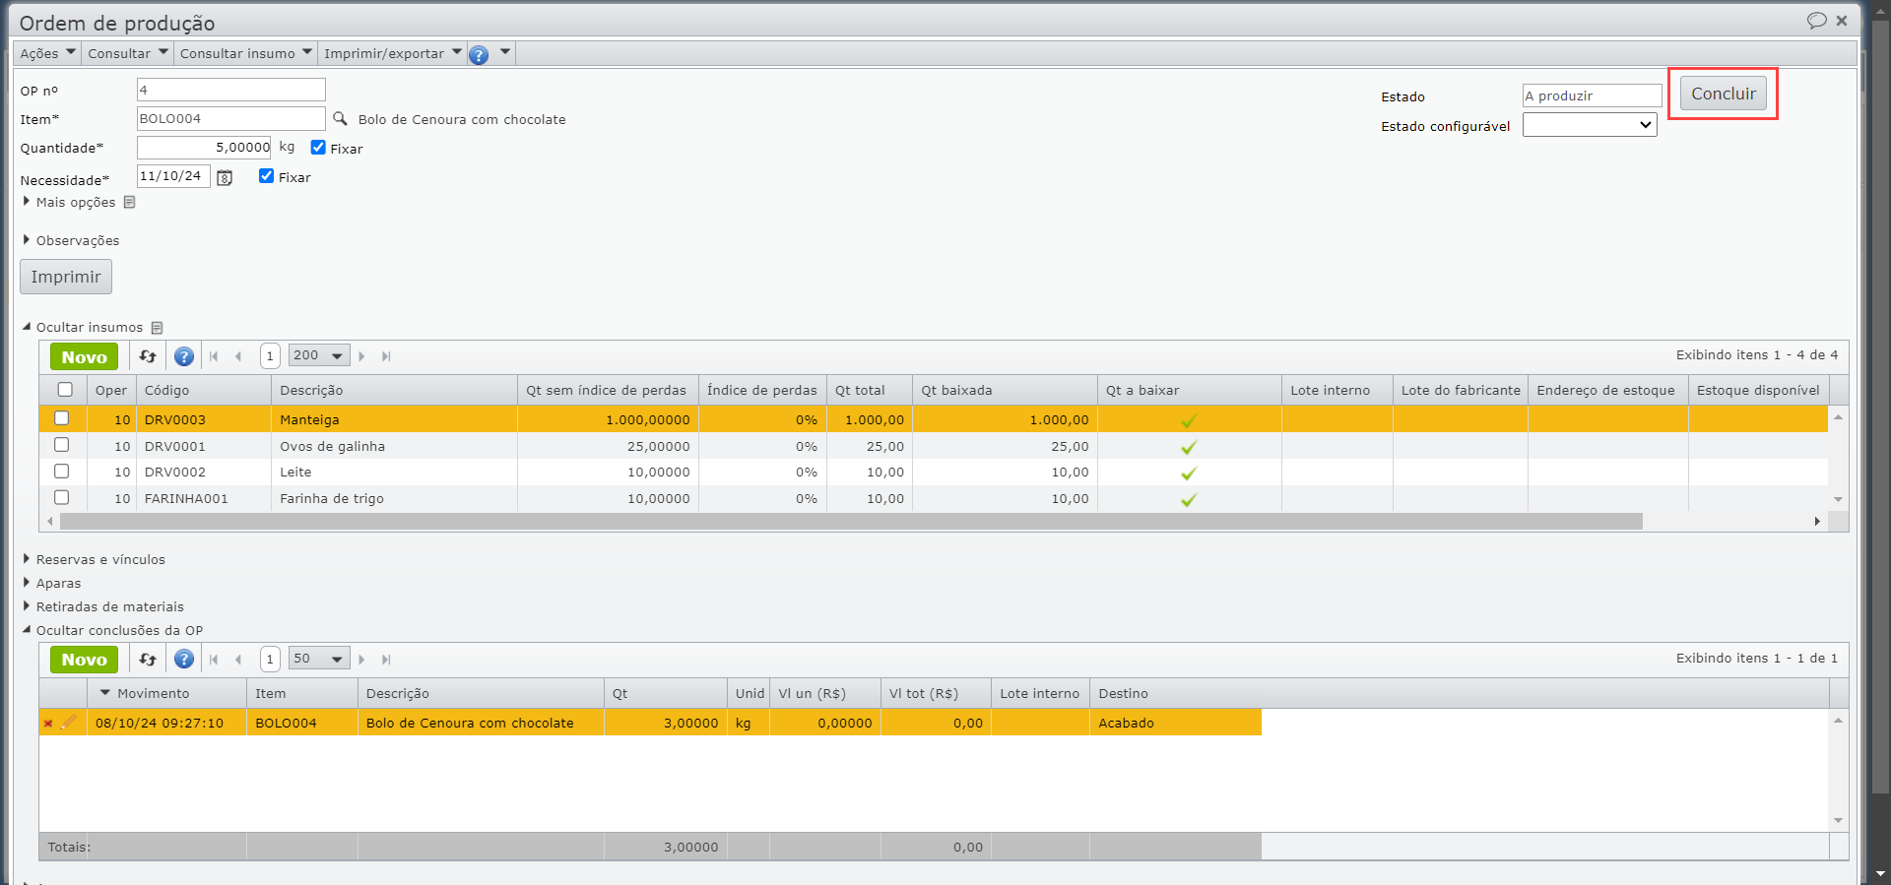The height and width of the screenshot is (885, 1891).
Task: Go to next page of conclusões grid
Action: pos(361,660)
